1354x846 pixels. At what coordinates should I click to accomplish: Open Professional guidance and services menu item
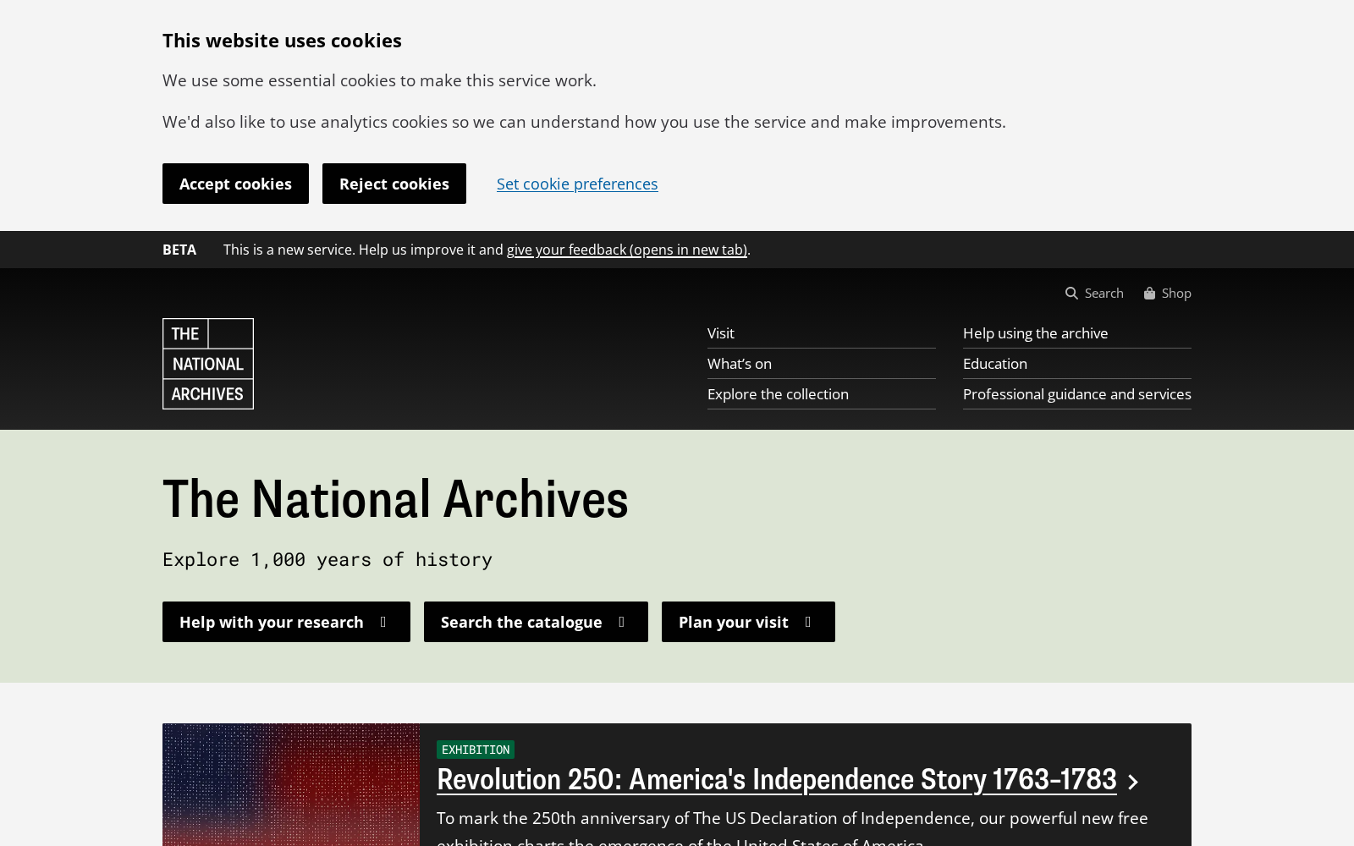click(1077, 394)
